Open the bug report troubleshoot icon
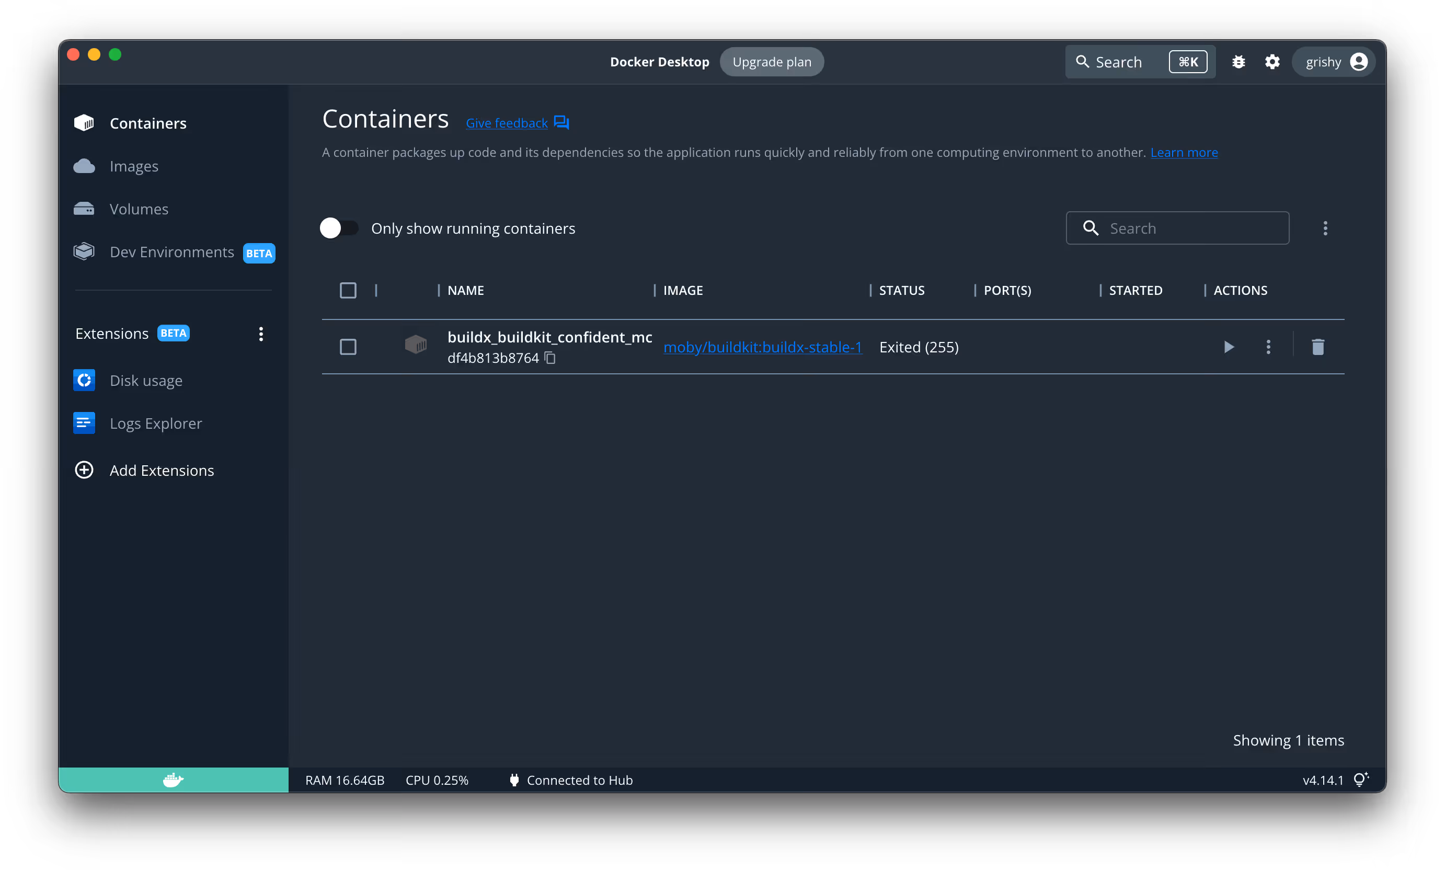This screenshot has height=870, width=1445. [x=1238, y=62]
